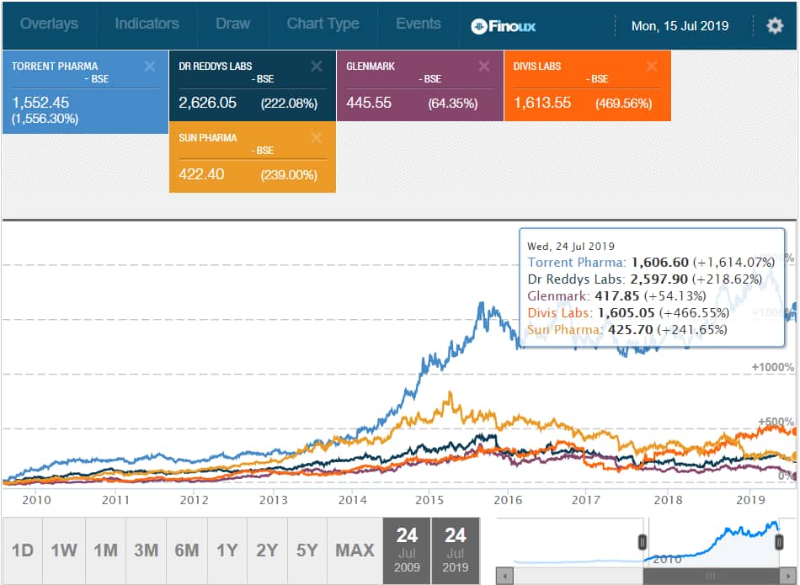The image size is (800, 585).
Task: Select the MAX time range
Action: coord(355,550)
